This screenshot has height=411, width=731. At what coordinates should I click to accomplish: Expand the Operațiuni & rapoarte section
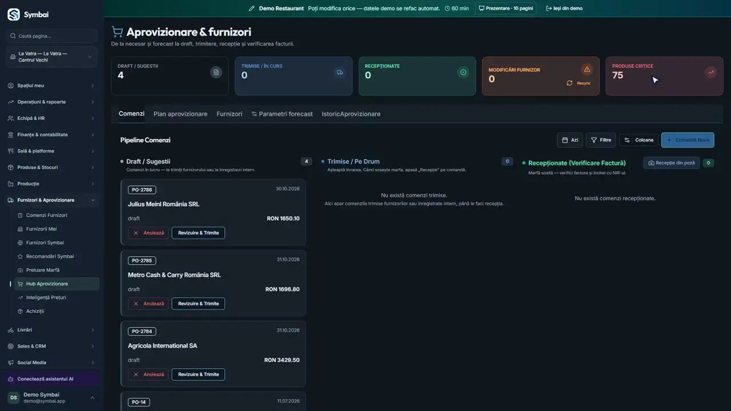(51, 102)
